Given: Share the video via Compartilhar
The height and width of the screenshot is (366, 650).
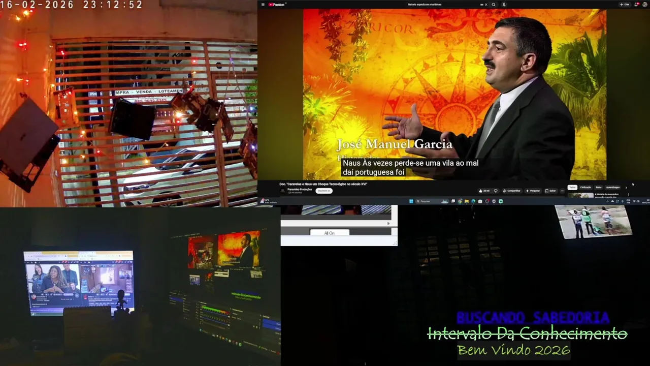Looking at the screenshot, I should 512,191.
